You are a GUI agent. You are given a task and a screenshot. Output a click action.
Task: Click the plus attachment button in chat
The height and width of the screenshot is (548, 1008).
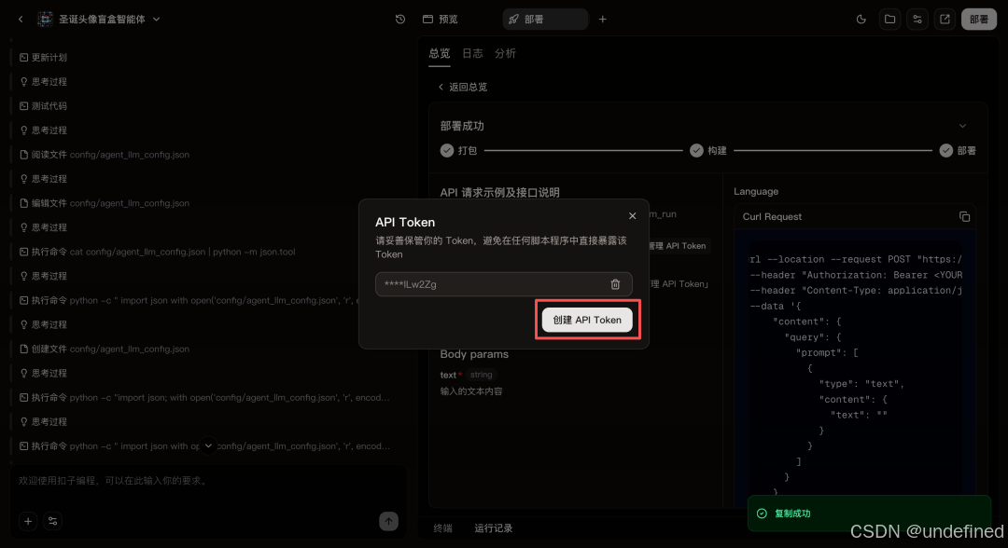pos(28,522)
